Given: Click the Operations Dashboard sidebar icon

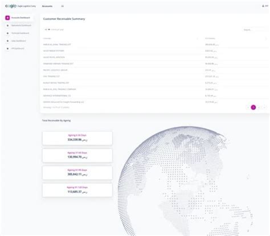Looking at the screenshot, I should click(7, 26).
